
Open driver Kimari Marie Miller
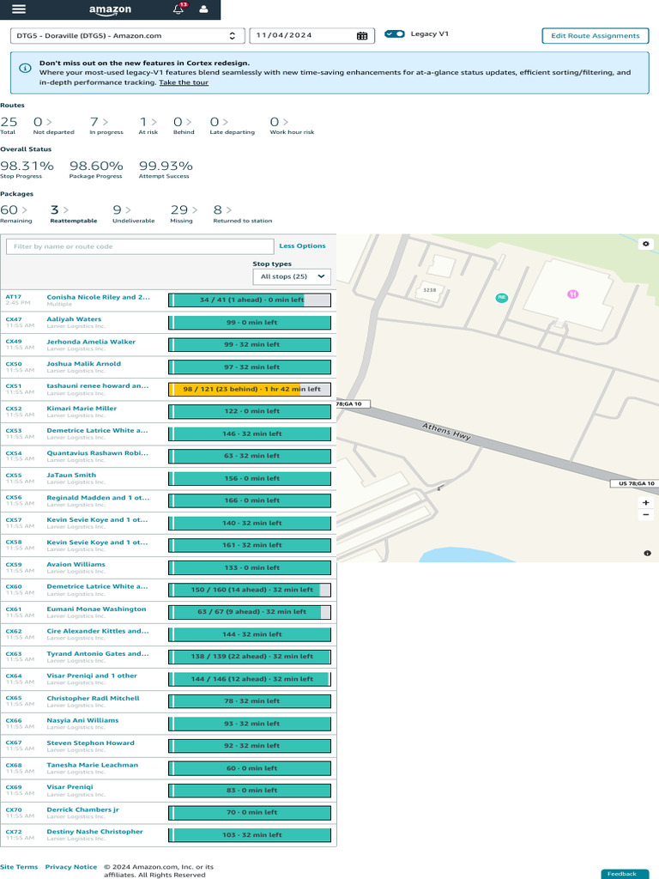[82, 408]
